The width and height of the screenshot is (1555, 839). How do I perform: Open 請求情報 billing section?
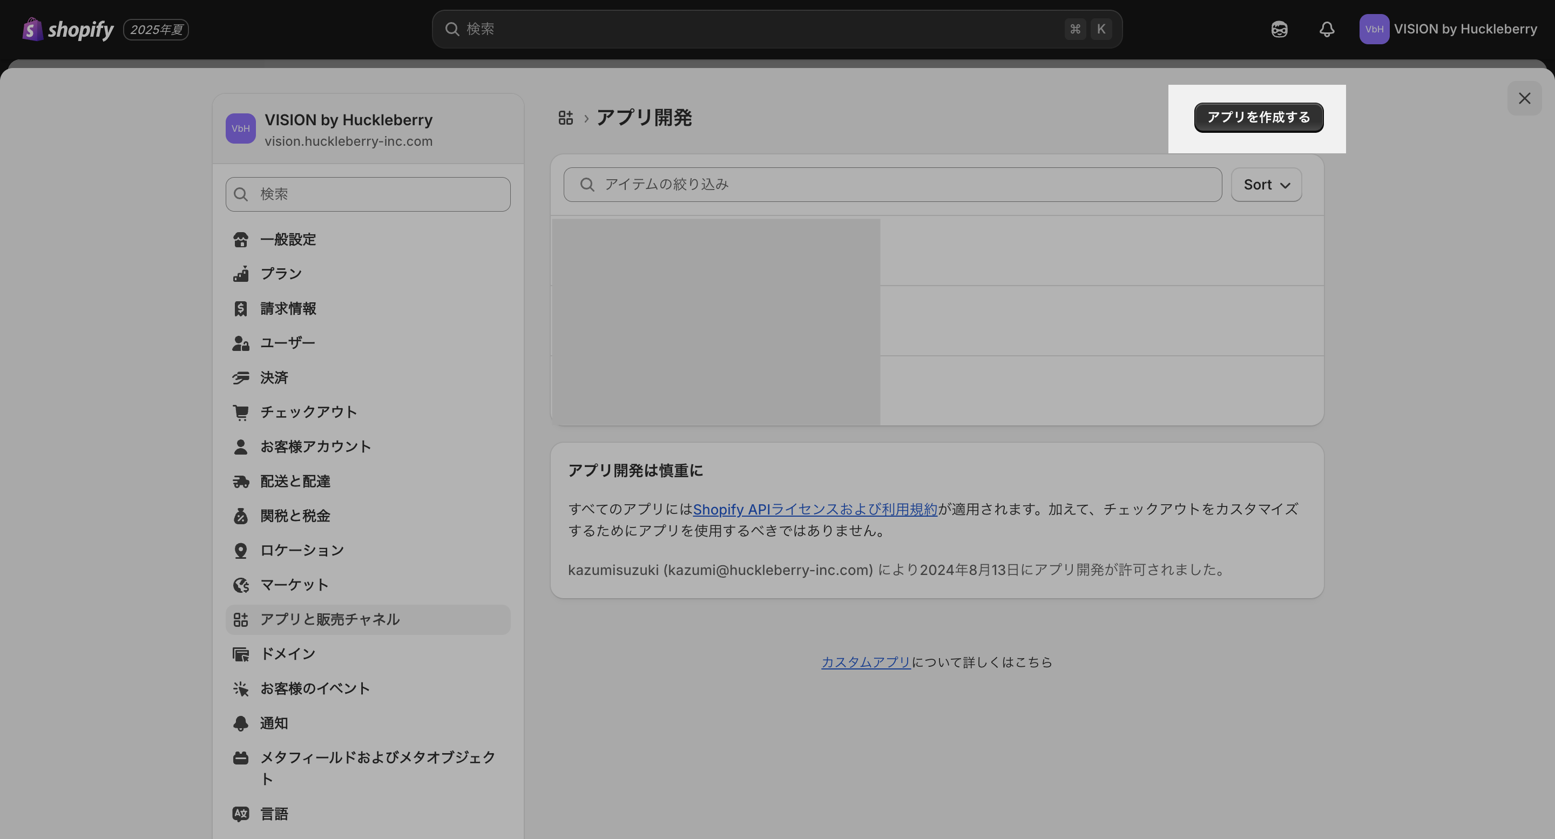[288, 308]
